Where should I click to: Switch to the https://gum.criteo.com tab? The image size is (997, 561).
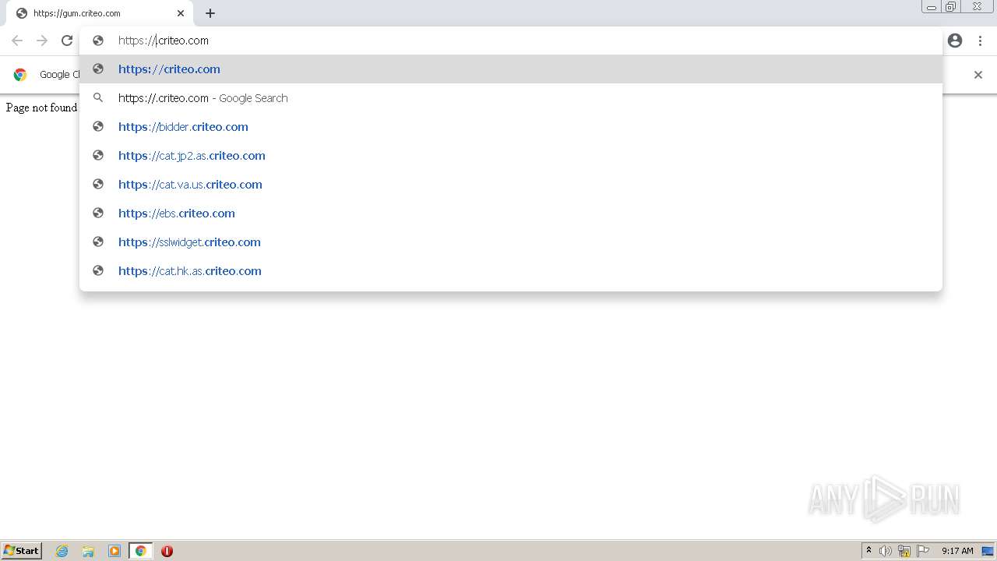[100, 13]
